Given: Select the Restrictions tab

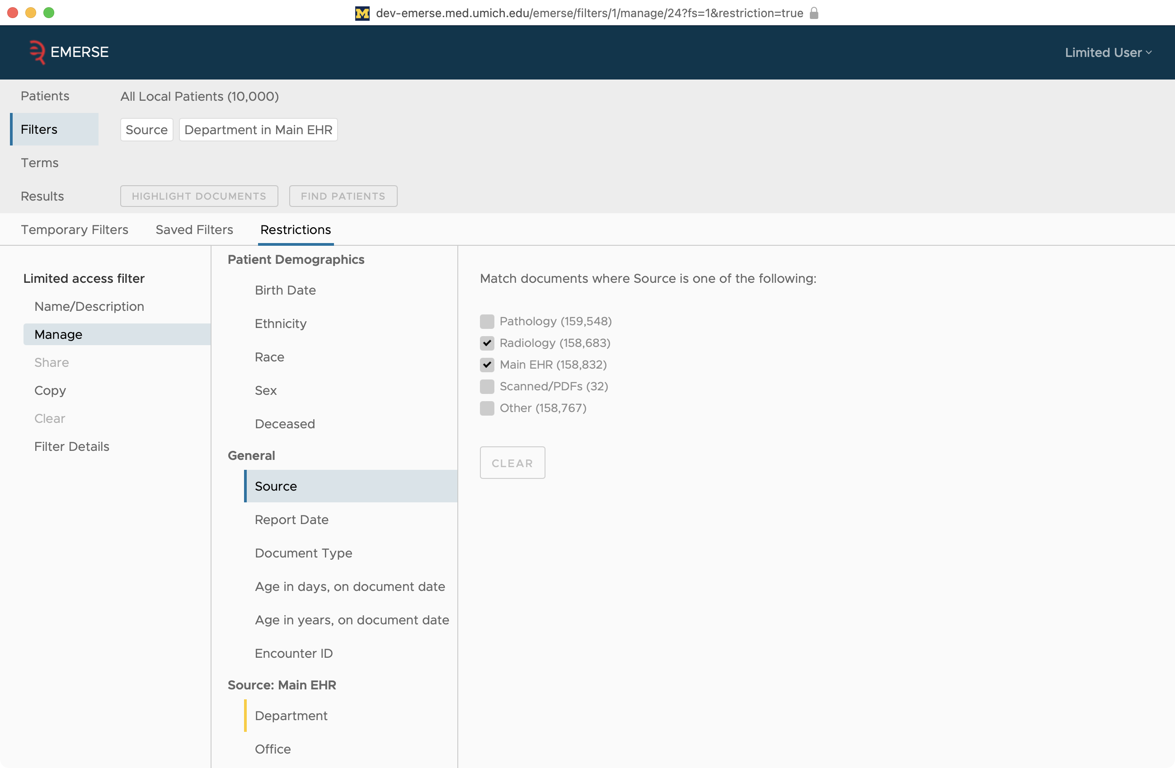Looking at the screenshot, I should [296, 229].
